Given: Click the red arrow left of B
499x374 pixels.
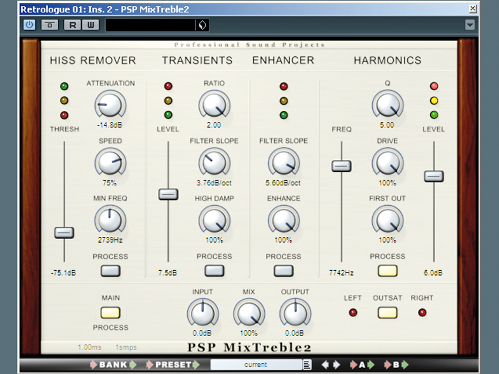Looking at the screenshot, I should [387, 365].
